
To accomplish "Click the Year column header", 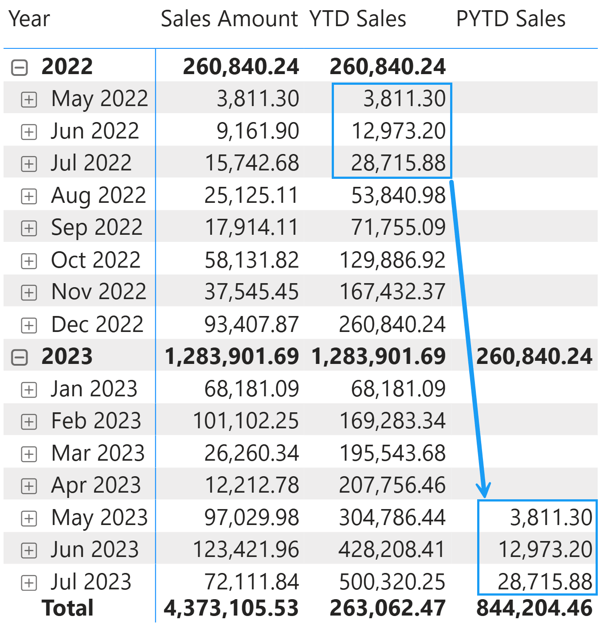I will tap(29, 19).
